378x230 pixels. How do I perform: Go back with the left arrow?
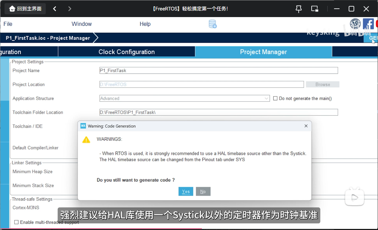(55, 9)
